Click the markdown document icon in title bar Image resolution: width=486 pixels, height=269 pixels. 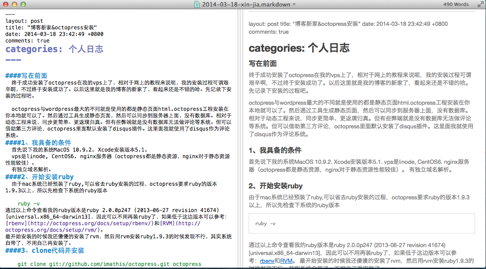click(x=197, y=4)
